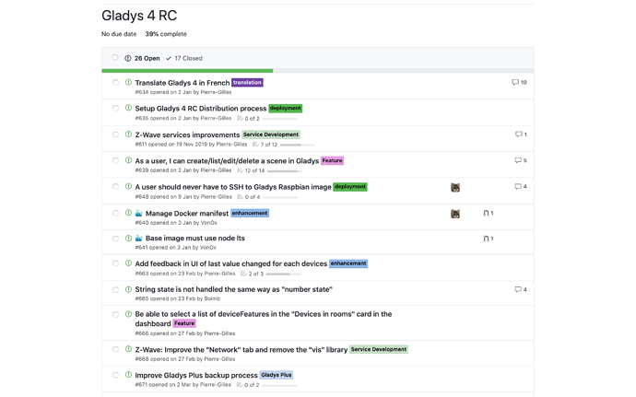Click assignee avatar on Manage Docker manifest issue
This screenshot has width=636, height=397.
(x=455, y=214)
